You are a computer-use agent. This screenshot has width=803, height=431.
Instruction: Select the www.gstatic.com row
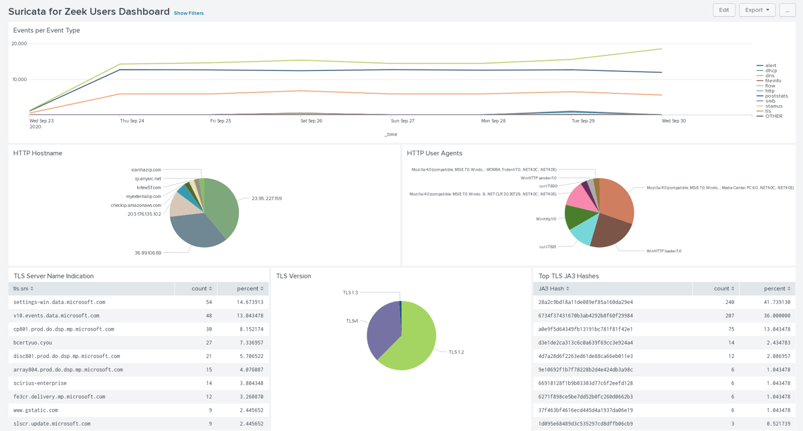click(x=139, y=410)
